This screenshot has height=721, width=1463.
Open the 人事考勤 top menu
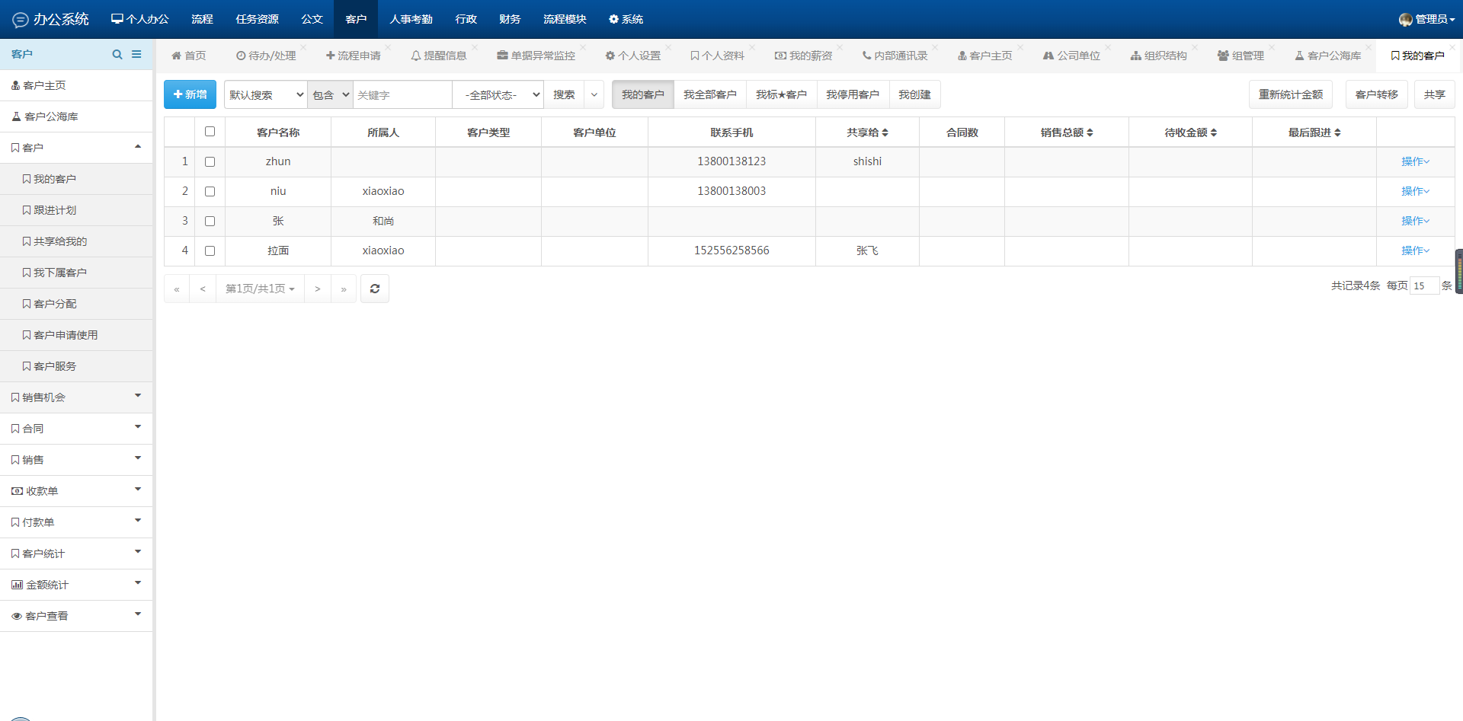(411, 19)
